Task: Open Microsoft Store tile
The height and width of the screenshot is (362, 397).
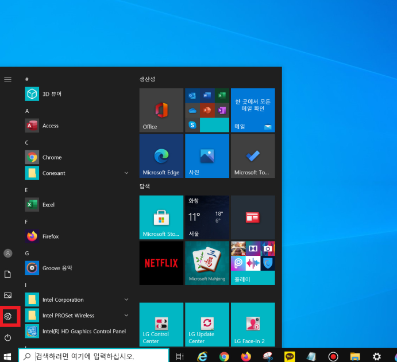Action: [x=161, y=217]
